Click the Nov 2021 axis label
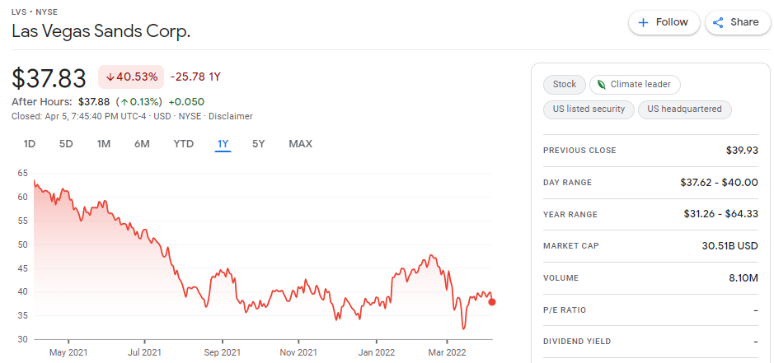Screen dimensions: 774x363 pyautogui.click(x=298, y=352)
